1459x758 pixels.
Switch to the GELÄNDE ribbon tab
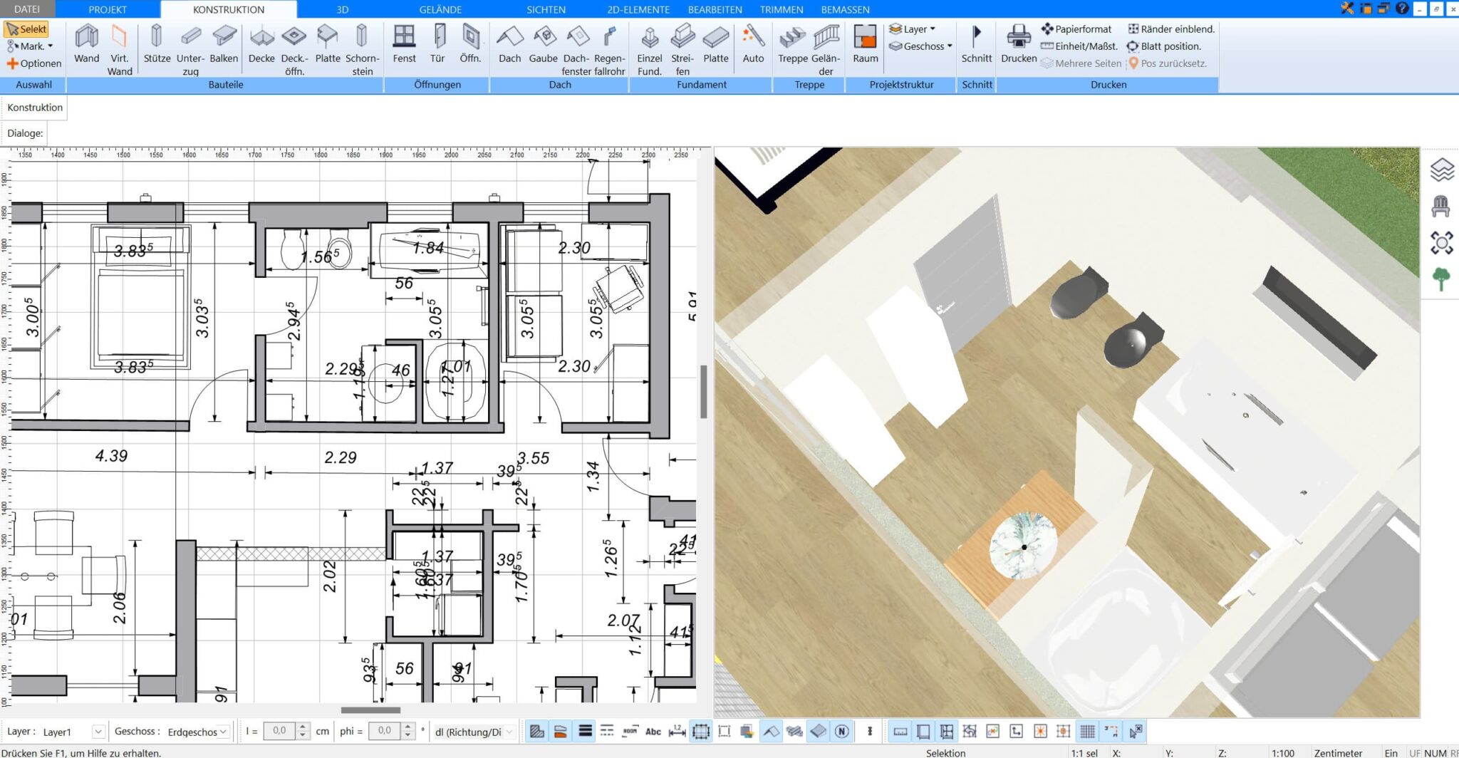tap(440, 9)
